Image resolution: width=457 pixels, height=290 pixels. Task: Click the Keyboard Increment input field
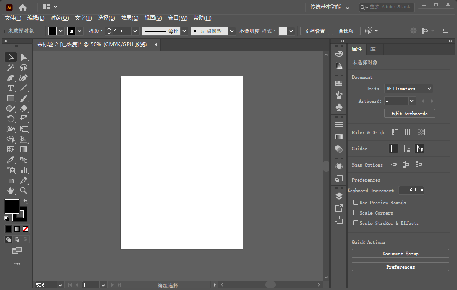point(411,190)
